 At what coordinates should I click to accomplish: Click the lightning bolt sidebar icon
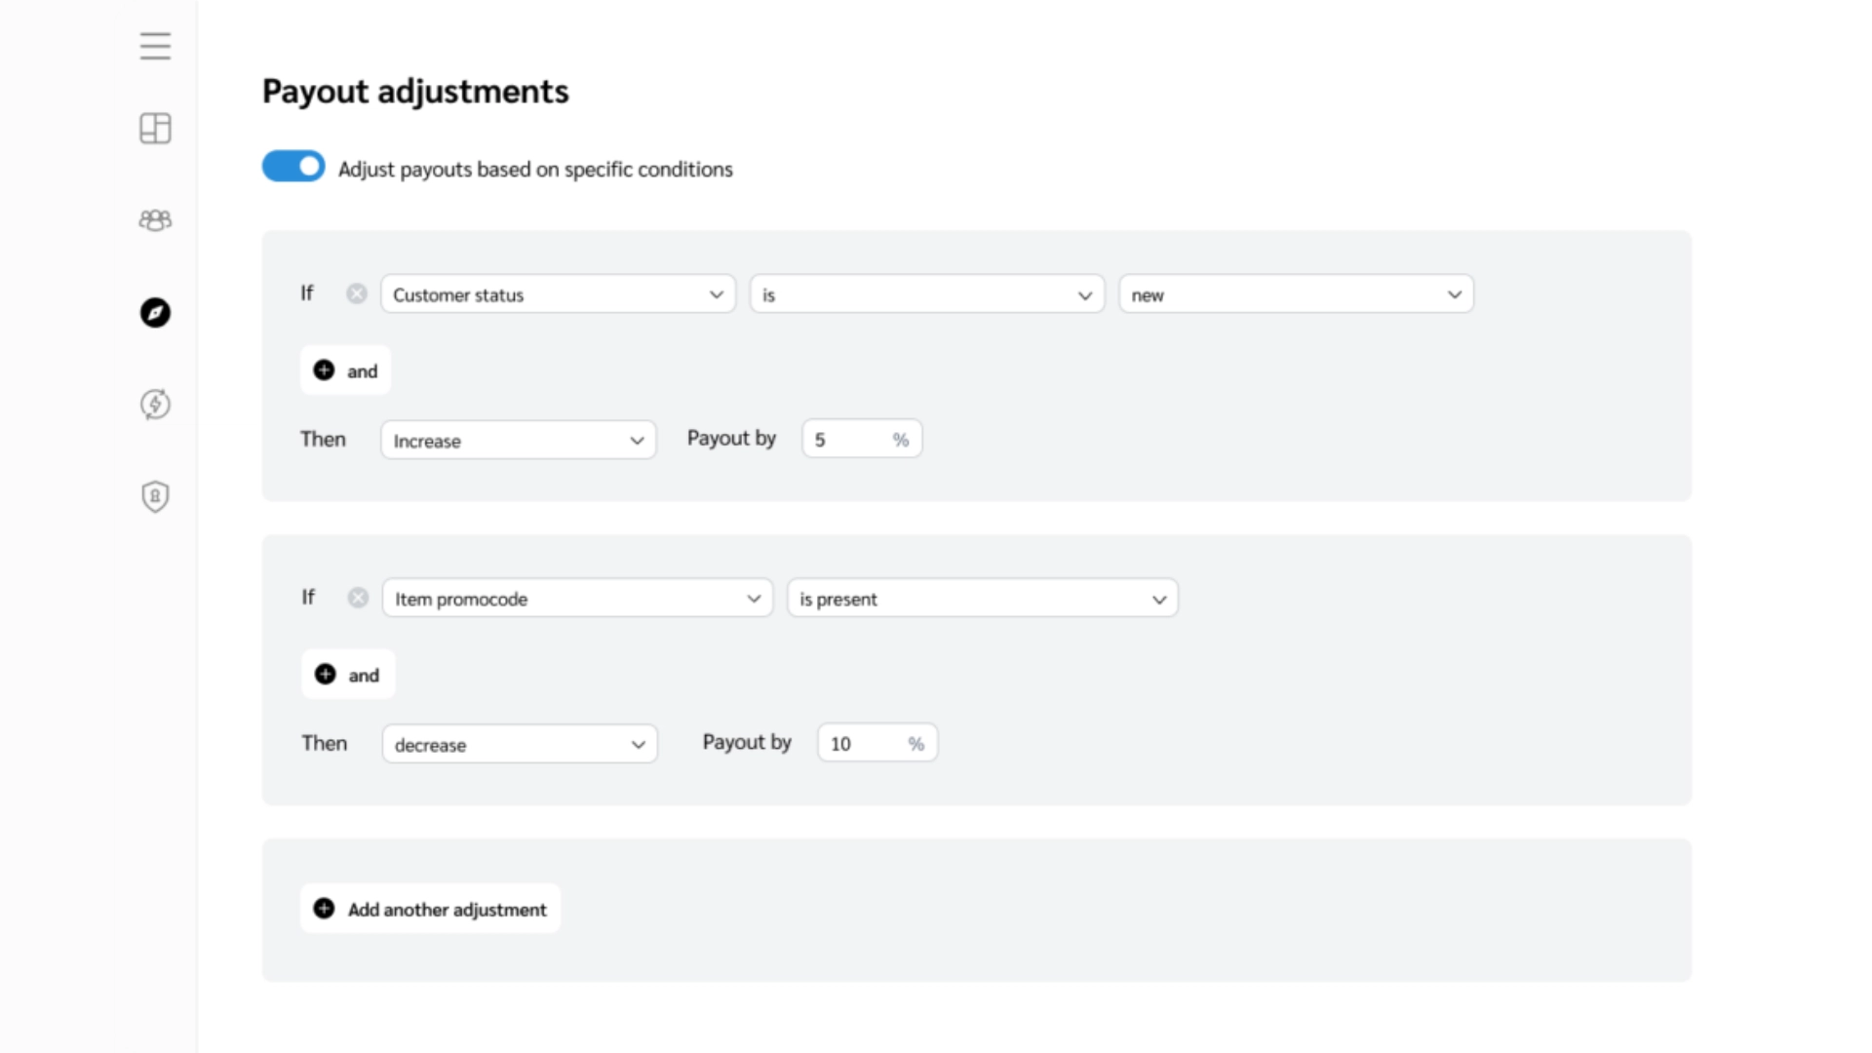155,404
